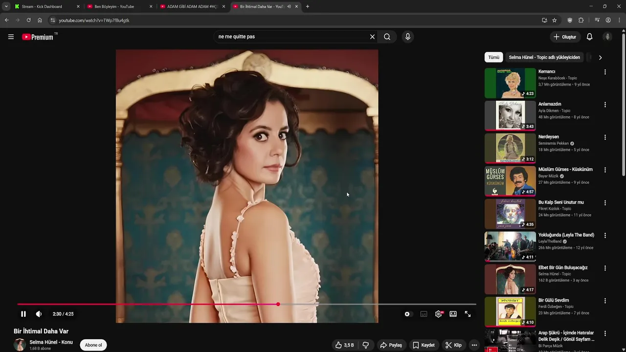The height and width of the screenshot is (352, 626).
Task: Open options menu for Kemancı video
Action: [605, 72]
